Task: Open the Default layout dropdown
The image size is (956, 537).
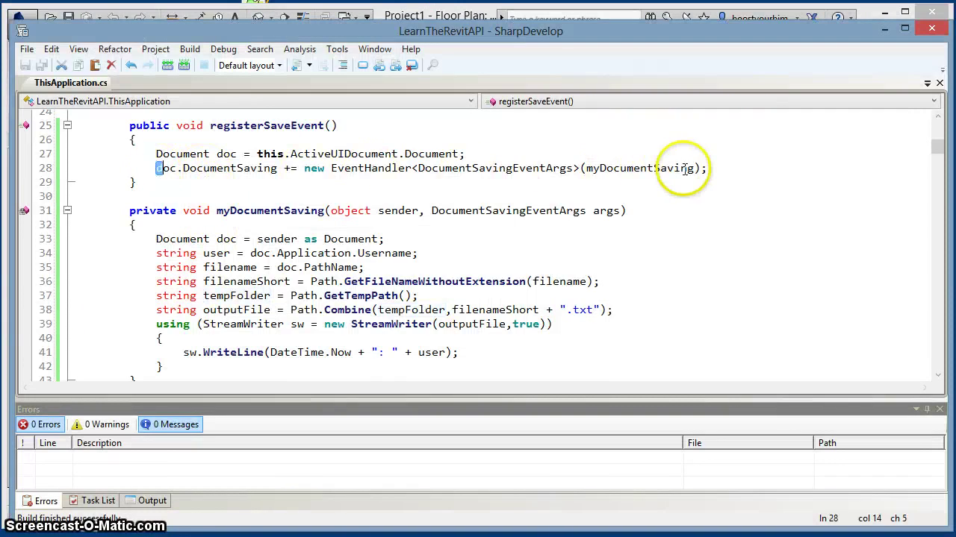Action: coord(250,66)
